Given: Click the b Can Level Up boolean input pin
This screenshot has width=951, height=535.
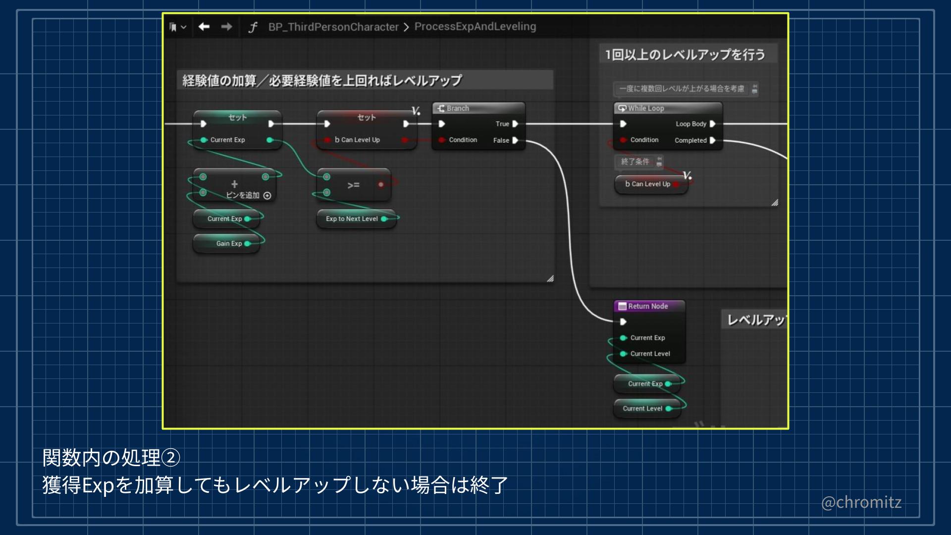Looking at the screenshot, I should click(x=327, y=140).
